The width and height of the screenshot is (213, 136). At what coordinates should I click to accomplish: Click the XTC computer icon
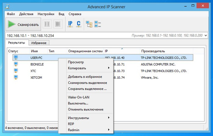click(x=16, y=71)
